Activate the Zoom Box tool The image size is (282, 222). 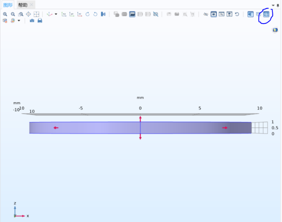(21, 14)
